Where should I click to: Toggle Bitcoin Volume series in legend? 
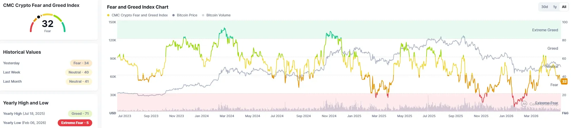click(216, 15)
